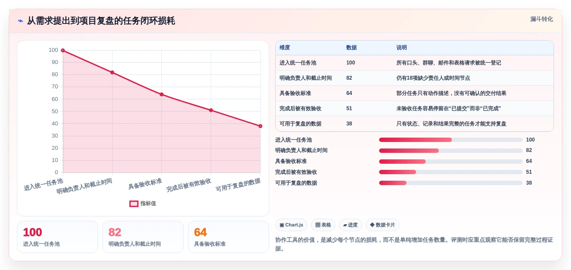Select the chart point at value 51
571x270 pixels.
click(x=211, y=110)
